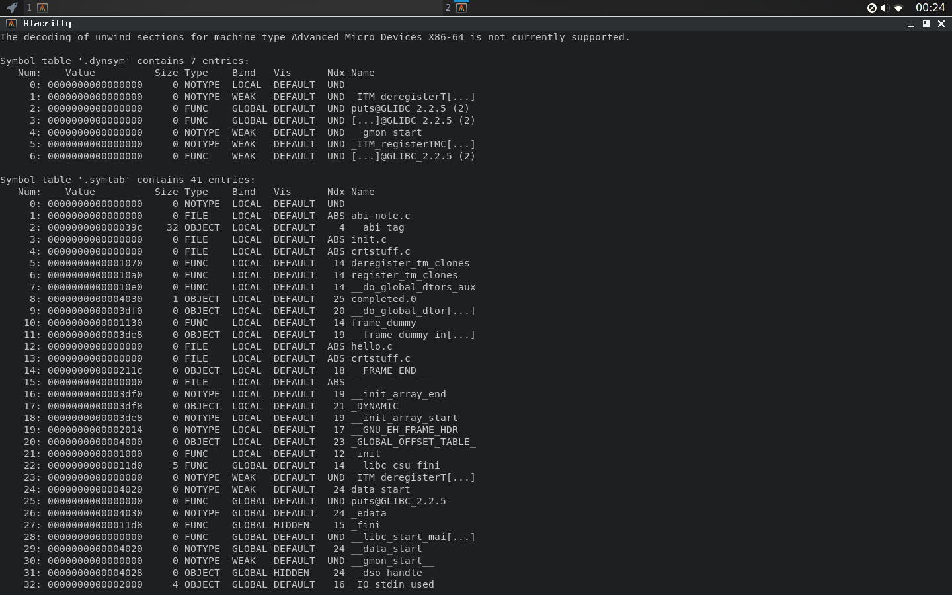Select the init.c file name
Viewport: 952px width, 595px height.
coord(368,239)
